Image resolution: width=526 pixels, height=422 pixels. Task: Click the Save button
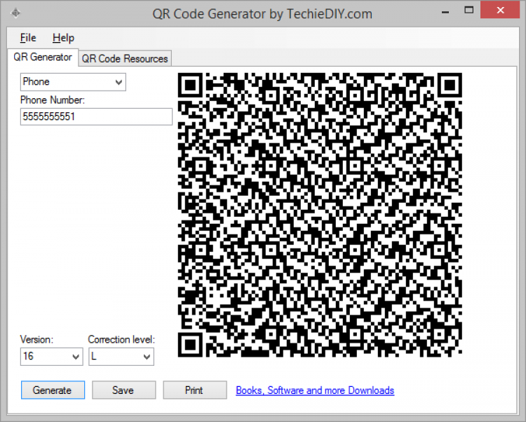click(x=123, y=390)
